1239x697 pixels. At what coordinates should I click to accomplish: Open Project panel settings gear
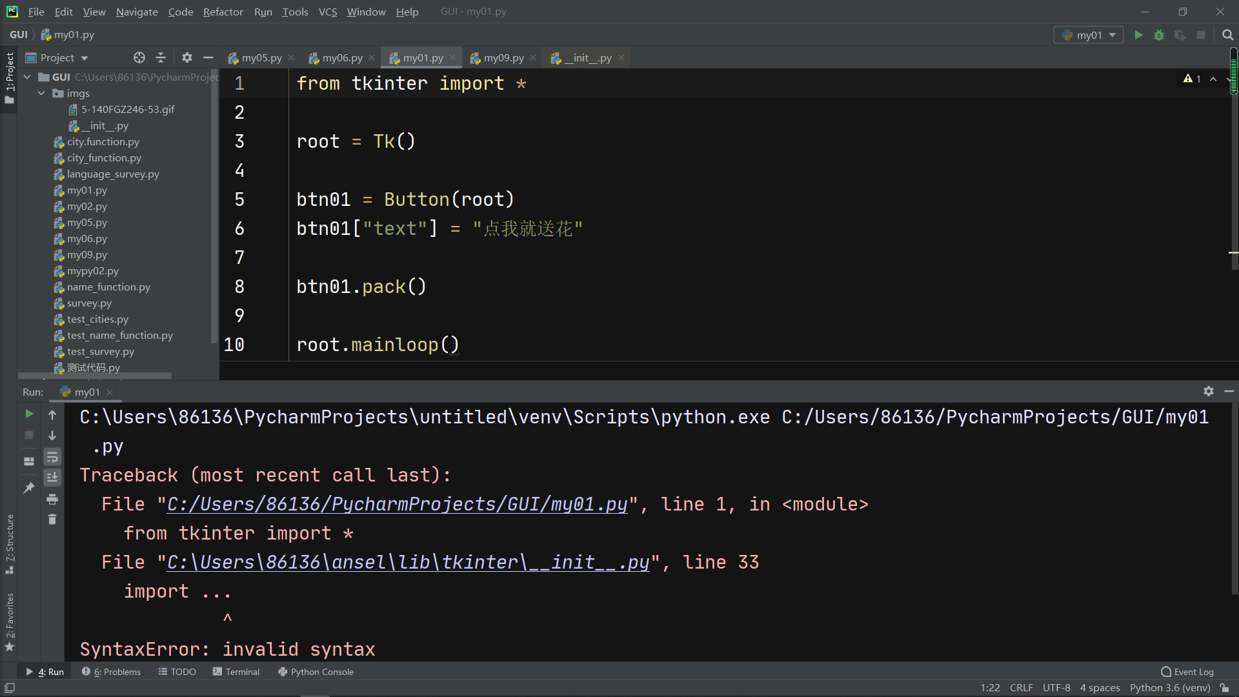click(187, 57)
